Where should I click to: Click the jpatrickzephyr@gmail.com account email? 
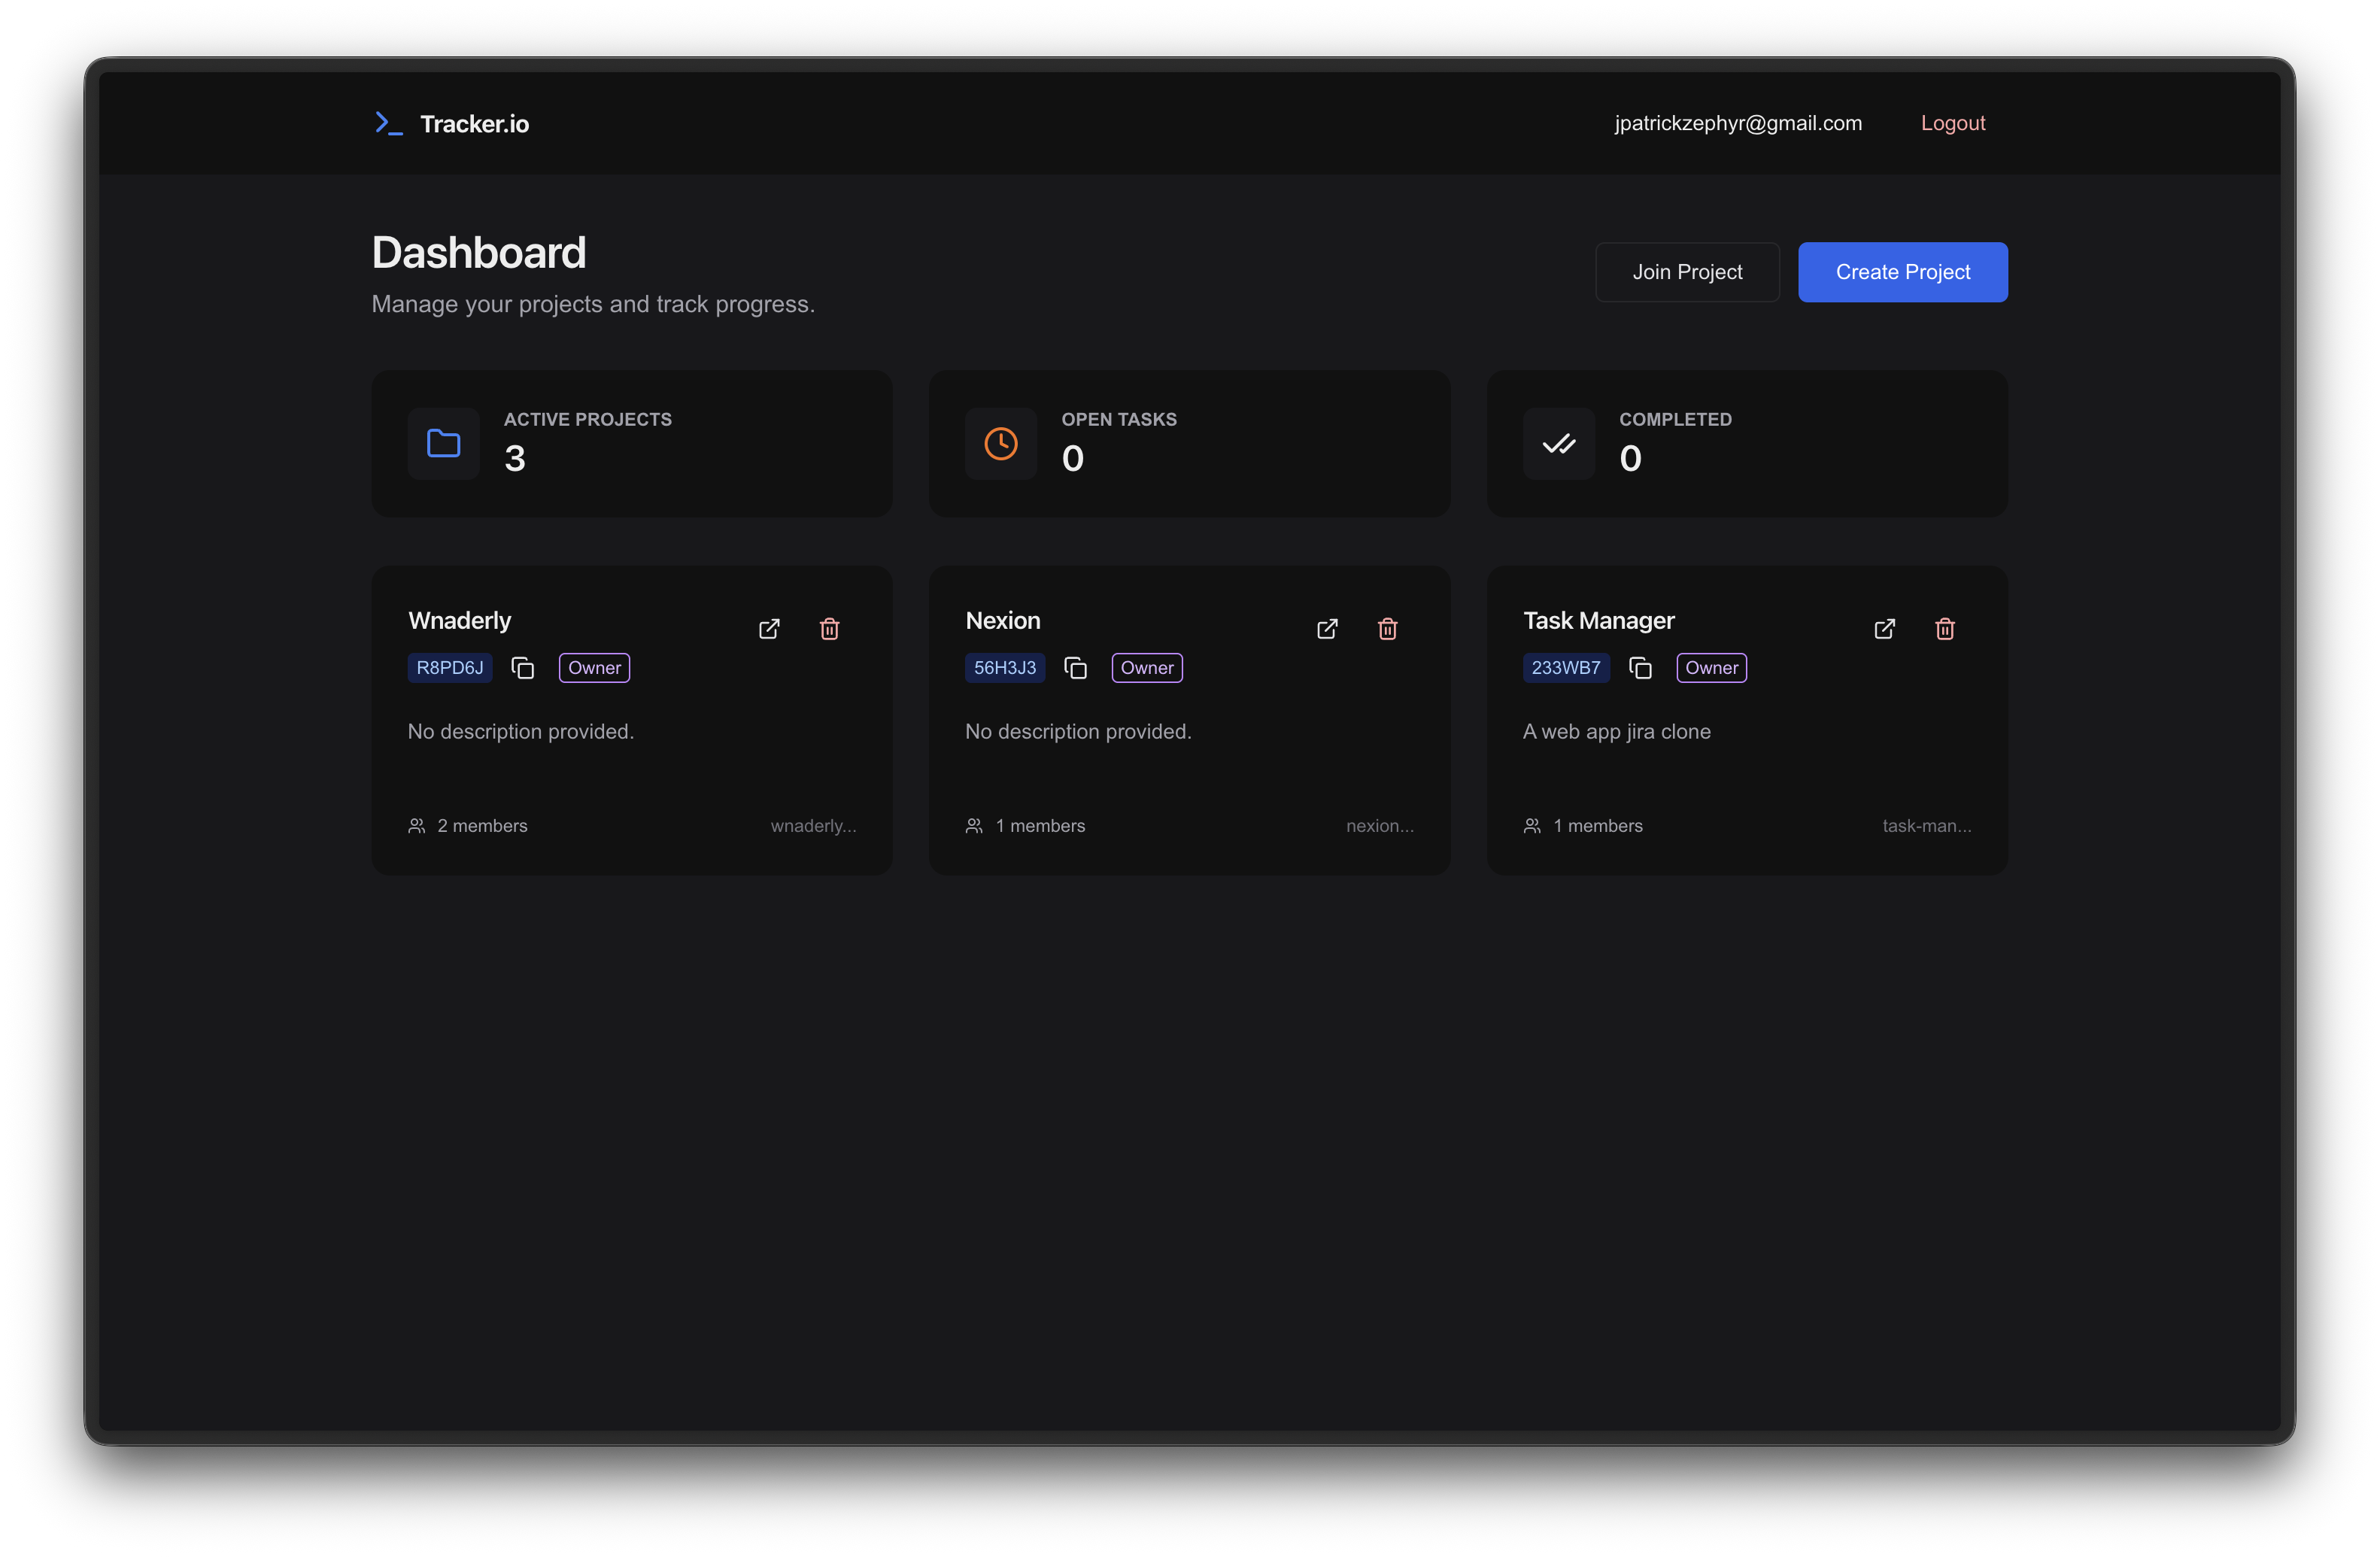tap(1739, 123)
